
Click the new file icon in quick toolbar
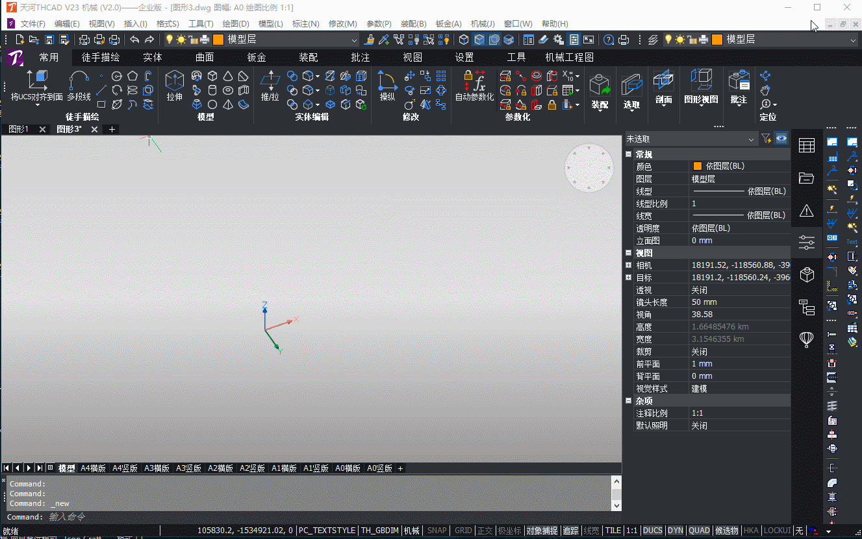point(19,40)
